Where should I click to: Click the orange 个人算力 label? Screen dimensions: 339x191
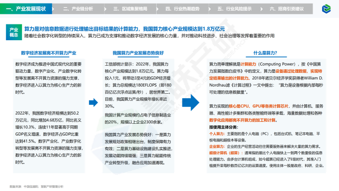pyautogui.click(x=216, y=134)
